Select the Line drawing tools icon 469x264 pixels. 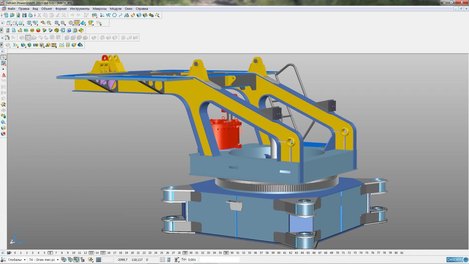(108, 15)
